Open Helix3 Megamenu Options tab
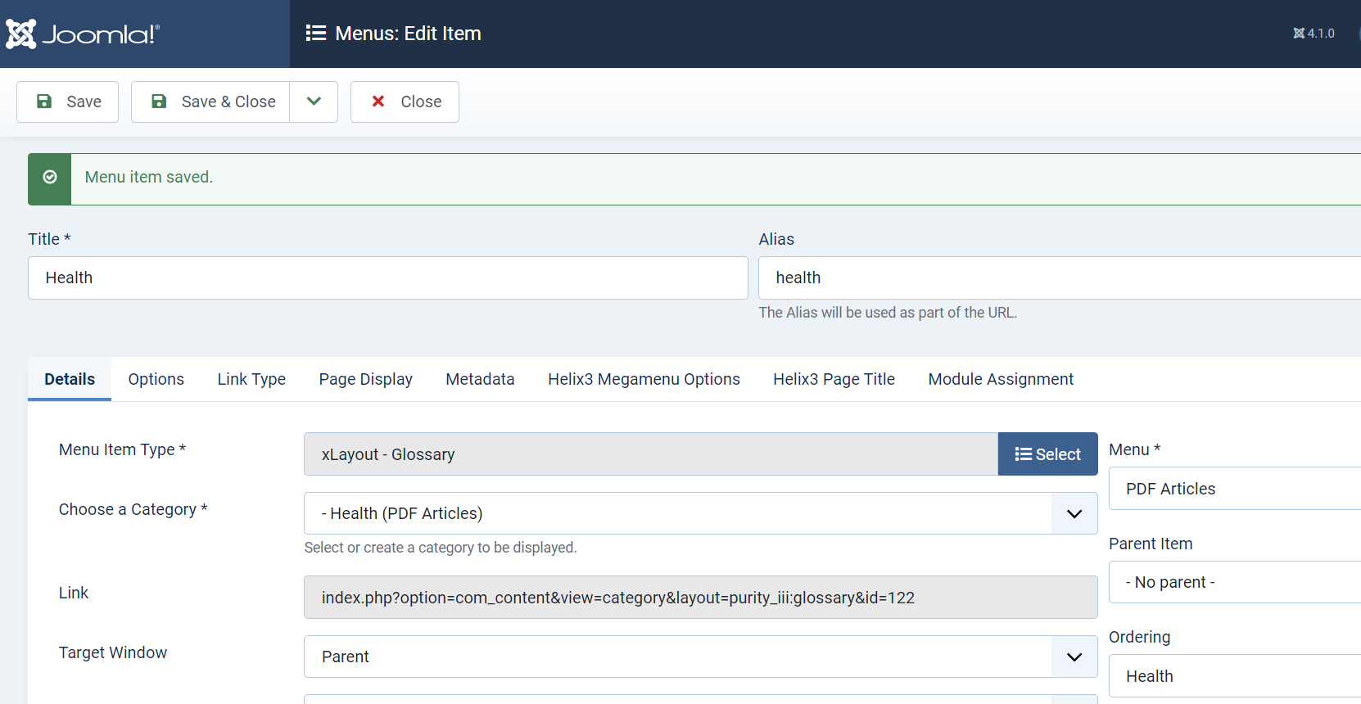The width and height of the screenshot is (1361, 704). coord(644,379)
